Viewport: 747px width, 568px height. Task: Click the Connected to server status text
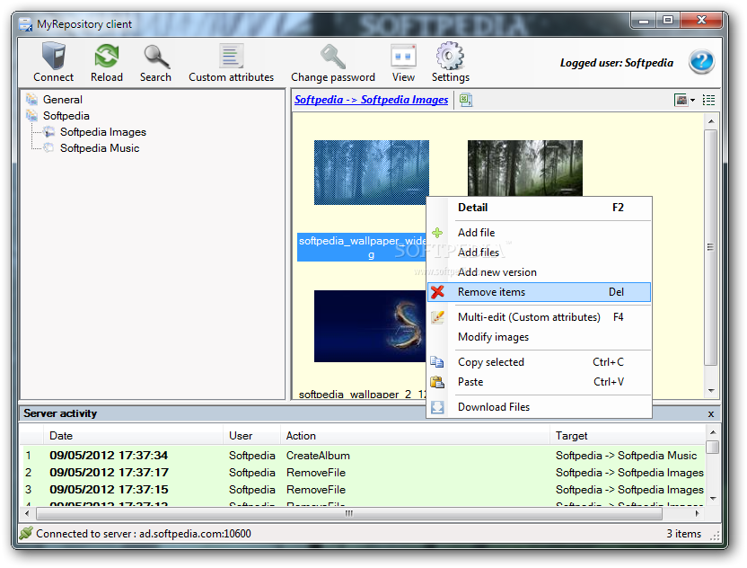point(144,534)
